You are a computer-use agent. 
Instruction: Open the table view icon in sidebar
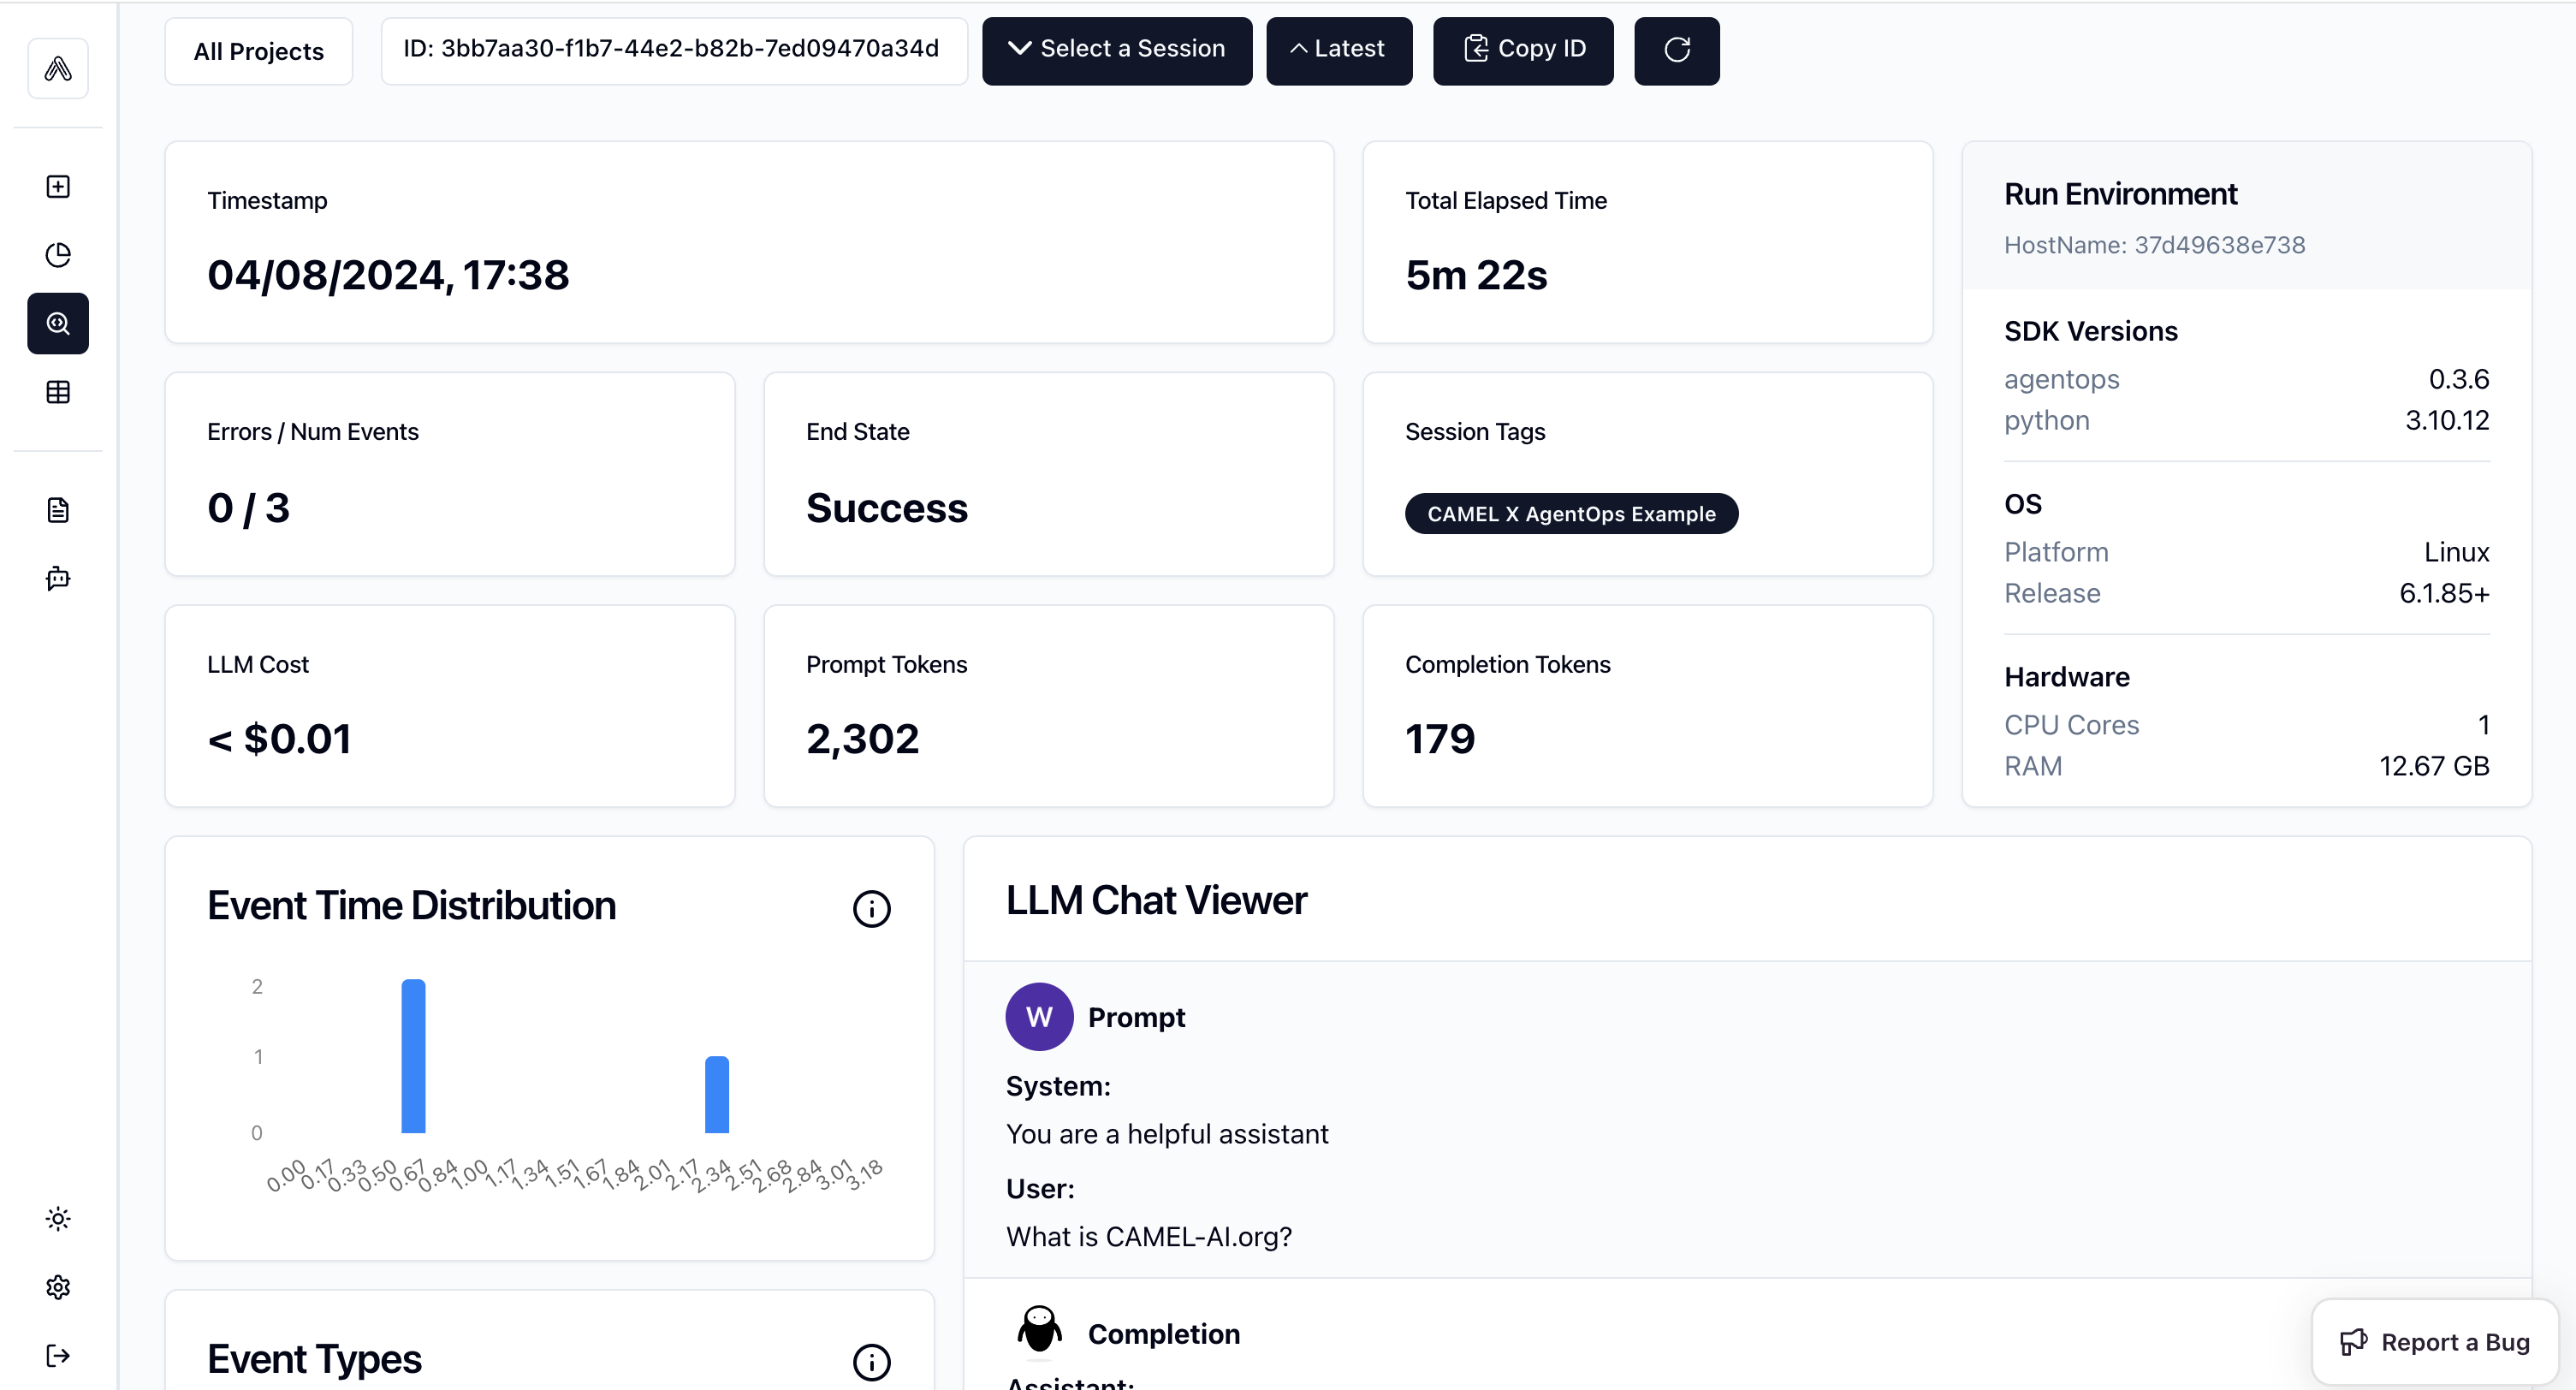pyautogui.click(x=58, y=392)
